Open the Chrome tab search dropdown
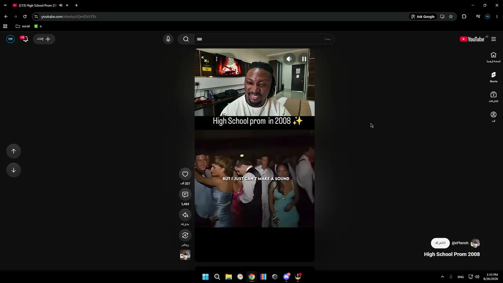Image resolution: width=503 pixels, height=283 pixels. point(5,6)
